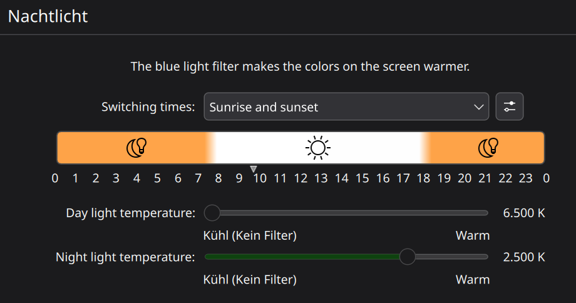Open the Sunrise and sunset dropdown
The width and height of the screenshot is (576, 303).
point(346,107)
